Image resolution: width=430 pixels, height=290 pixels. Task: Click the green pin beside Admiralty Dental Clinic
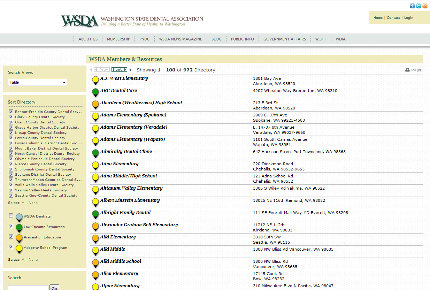95,154
